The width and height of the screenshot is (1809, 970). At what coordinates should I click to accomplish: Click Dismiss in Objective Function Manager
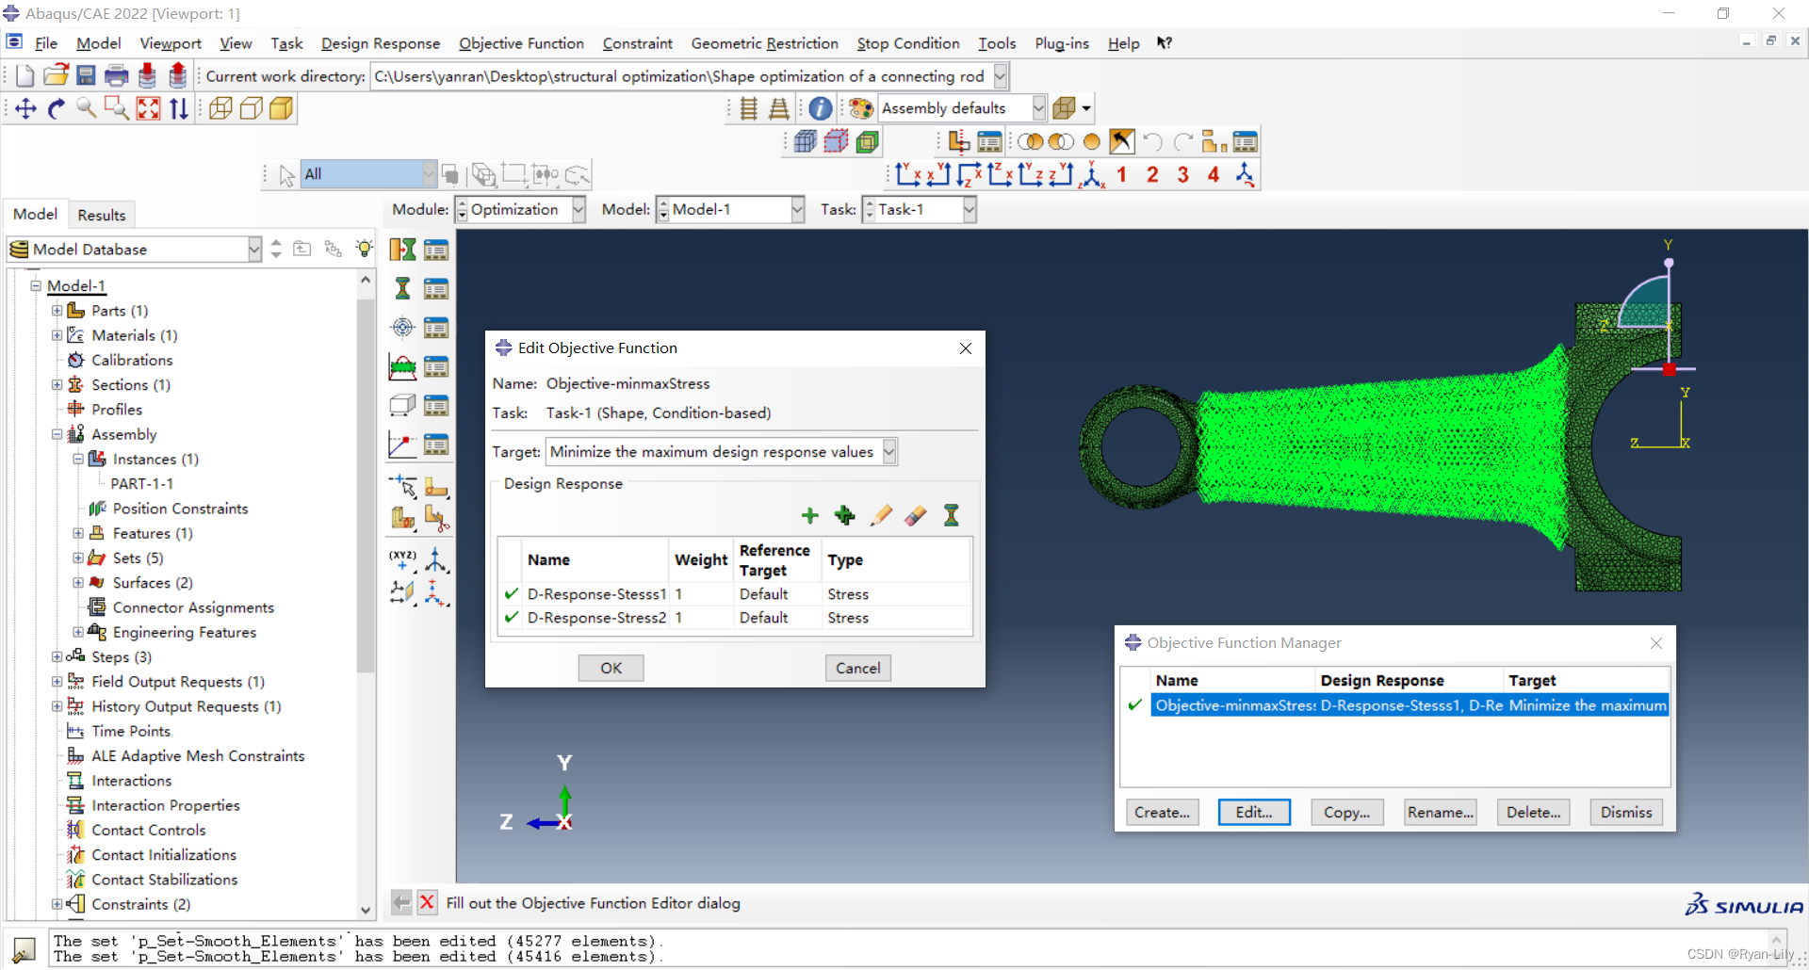[x=1626, y=812]
